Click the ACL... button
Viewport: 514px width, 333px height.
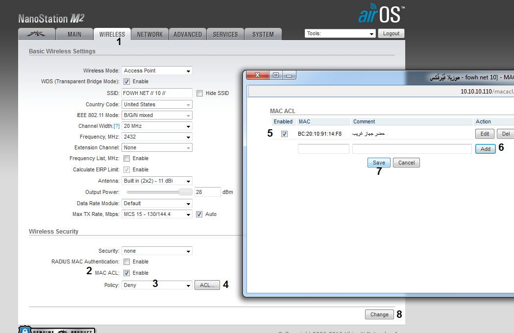click(x=207, y=285)
